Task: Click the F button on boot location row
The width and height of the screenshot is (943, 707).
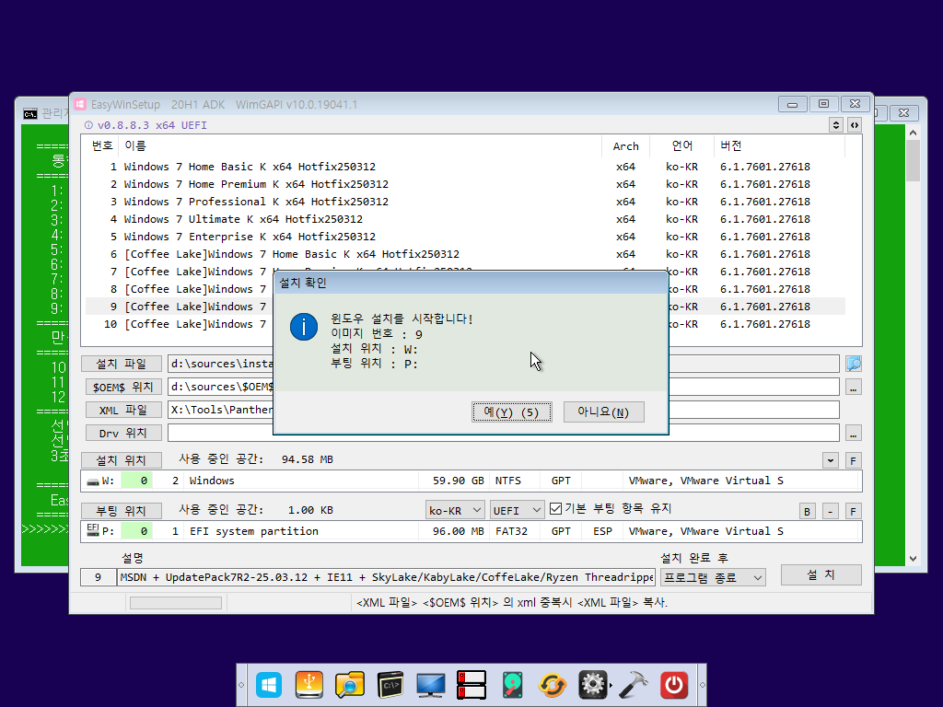Action: click(853, 512)
